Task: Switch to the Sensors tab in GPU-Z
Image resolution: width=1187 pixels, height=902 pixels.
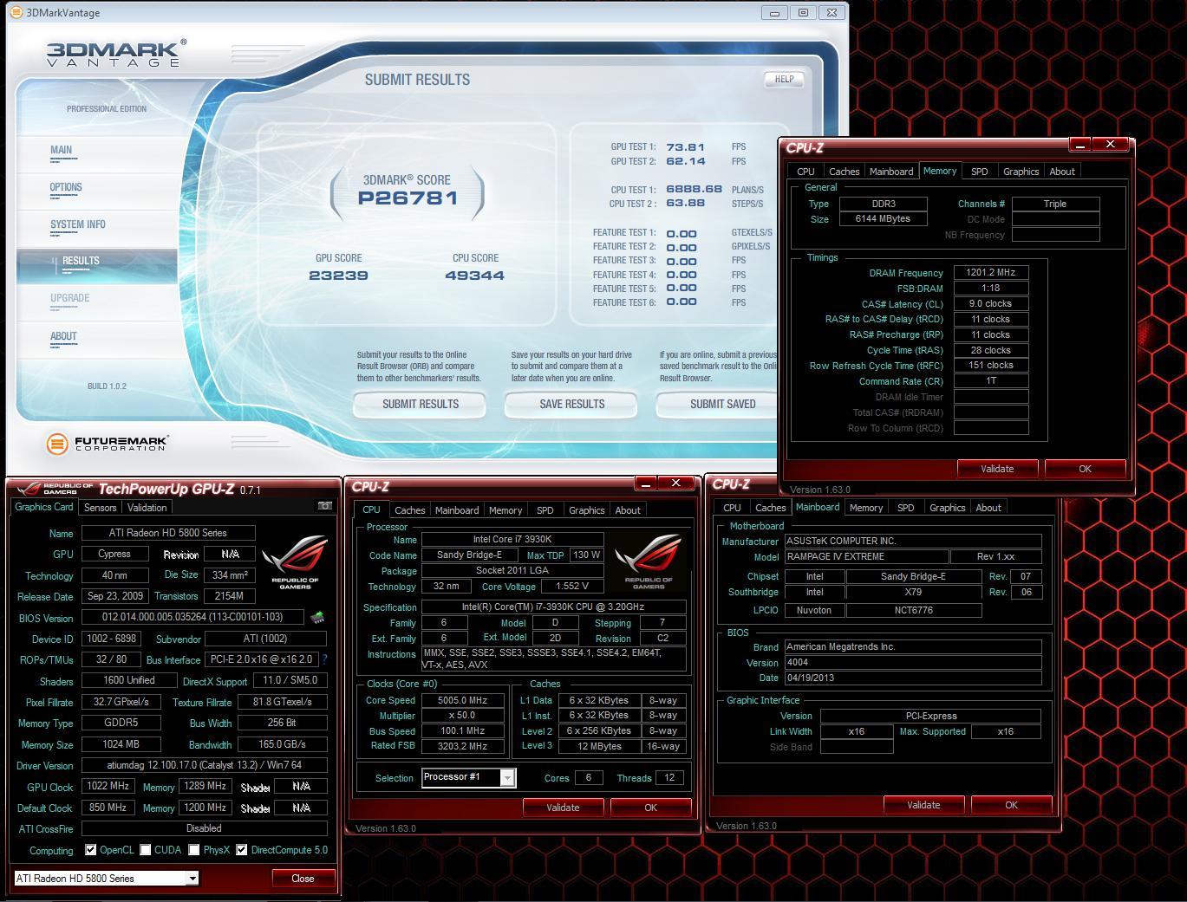Action: pyautogui.click(x=100, y=508)
